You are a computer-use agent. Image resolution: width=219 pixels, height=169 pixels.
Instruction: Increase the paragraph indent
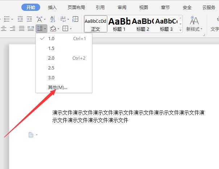tap(29, 19)
